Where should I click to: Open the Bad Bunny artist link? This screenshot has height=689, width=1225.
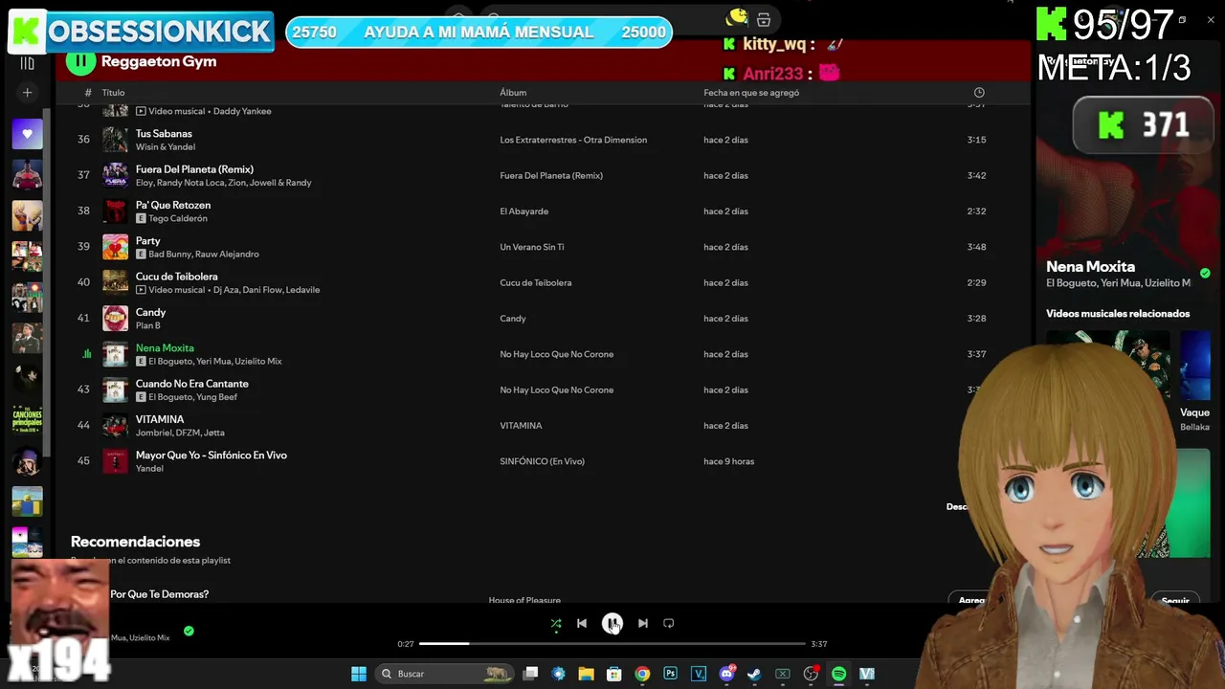[x=169, y=255]
